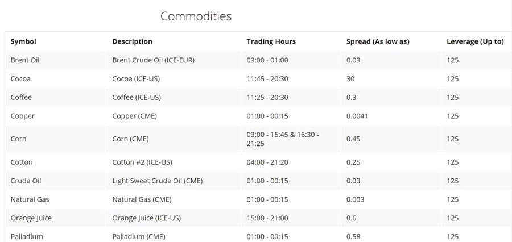The width and height of the screenshot is (512, 242).
Task: Select Orange Juice trading hours 15:00 - 21:00
Action: click(267, 218)
